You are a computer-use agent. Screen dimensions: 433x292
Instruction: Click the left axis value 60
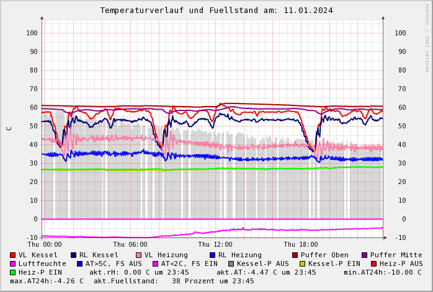point(33,108)
